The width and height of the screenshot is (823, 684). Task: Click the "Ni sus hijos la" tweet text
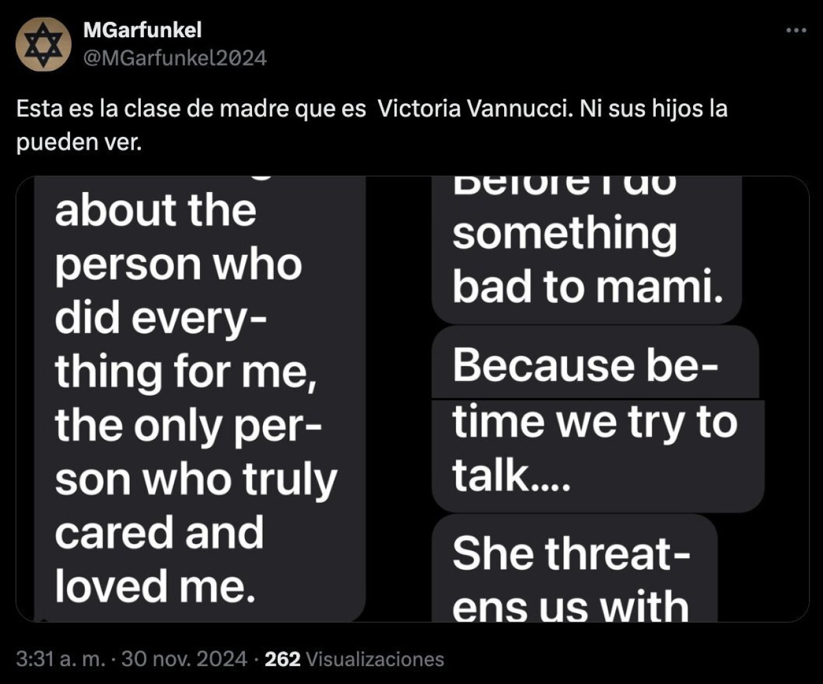[653, 109]
